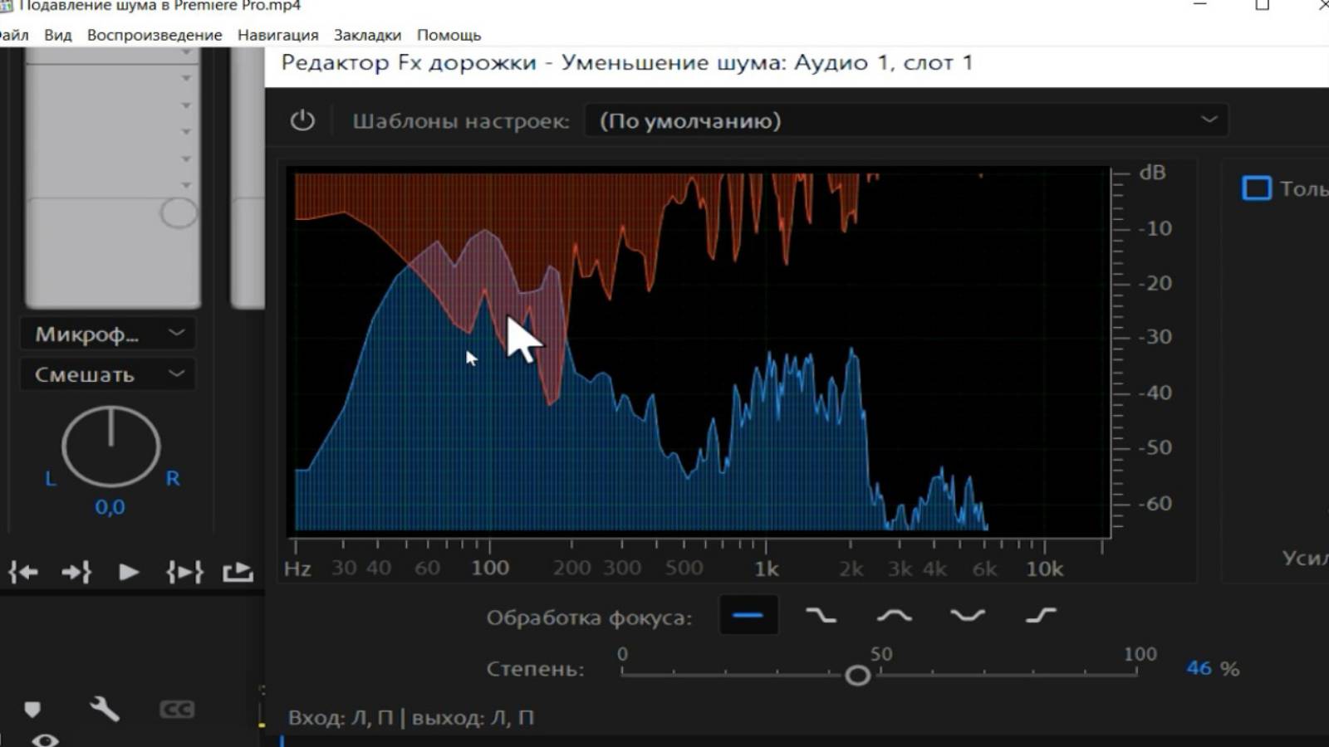Open the 'Воспроизведение' menu

pos(154,35)
